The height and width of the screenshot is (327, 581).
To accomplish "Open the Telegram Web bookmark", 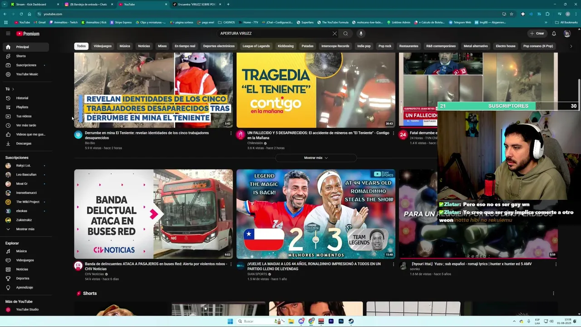I will point(461,22).
